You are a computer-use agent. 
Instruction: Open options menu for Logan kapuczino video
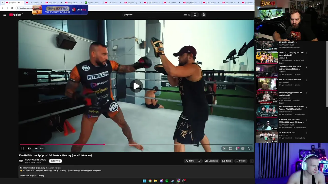(x=306, y=67)
